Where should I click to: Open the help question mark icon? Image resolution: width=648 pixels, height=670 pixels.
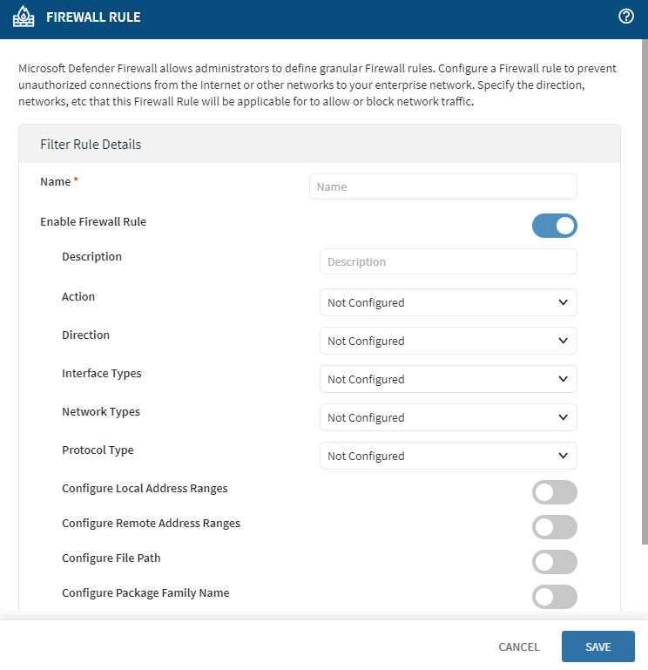click(x=625, y=17)
